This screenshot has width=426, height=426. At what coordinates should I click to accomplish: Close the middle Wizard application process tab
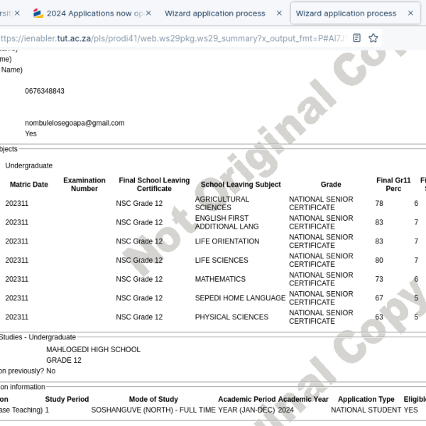click(x=279, y=13)
